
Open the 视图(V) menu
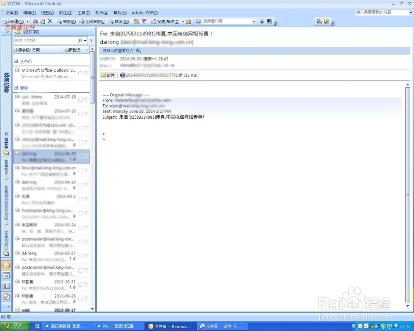47,13
